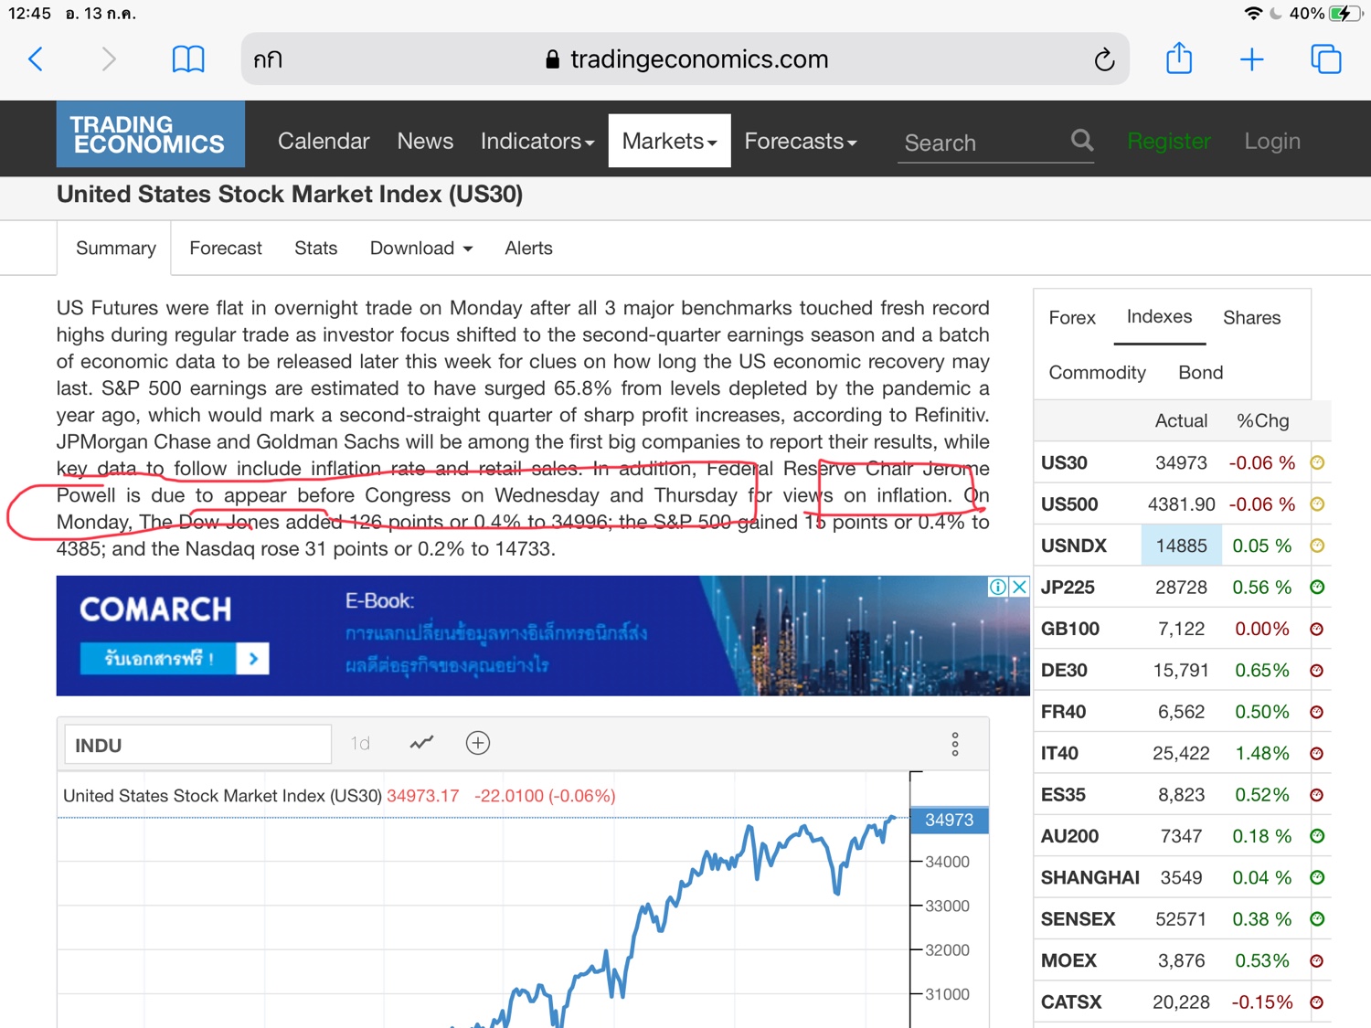Switch to the Forecast tab
The width and height of the screenshot is (1371, 1028).
(226, 249)
